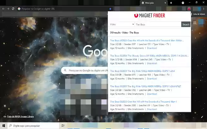Open the Google apps grid icon
This screenshot has width=207, height=129.
pos(195,23)
